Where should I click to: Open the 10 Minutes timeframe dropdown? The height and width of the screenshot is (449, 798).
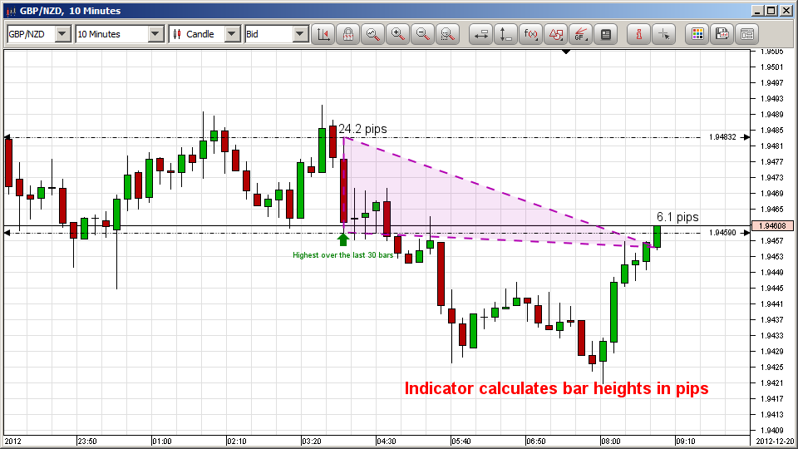(155, 34)
